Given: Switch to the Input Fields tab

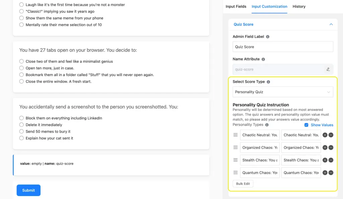Looking at the screenshot, I should pyautogui.click(x=236, y=6).
